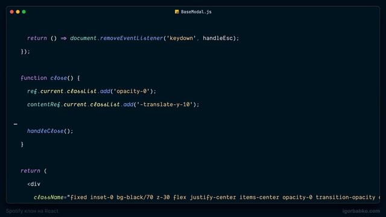Minimize the window with the yellow button
The height and width of the screenshot is (217, 386).
click(x=17, y=11)
